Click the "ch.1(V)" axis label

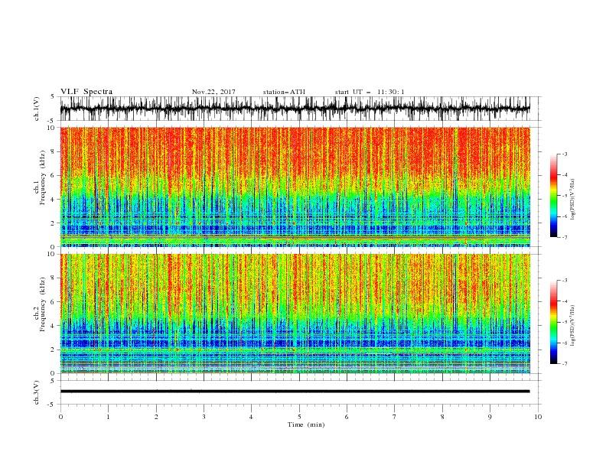(37, 109)
